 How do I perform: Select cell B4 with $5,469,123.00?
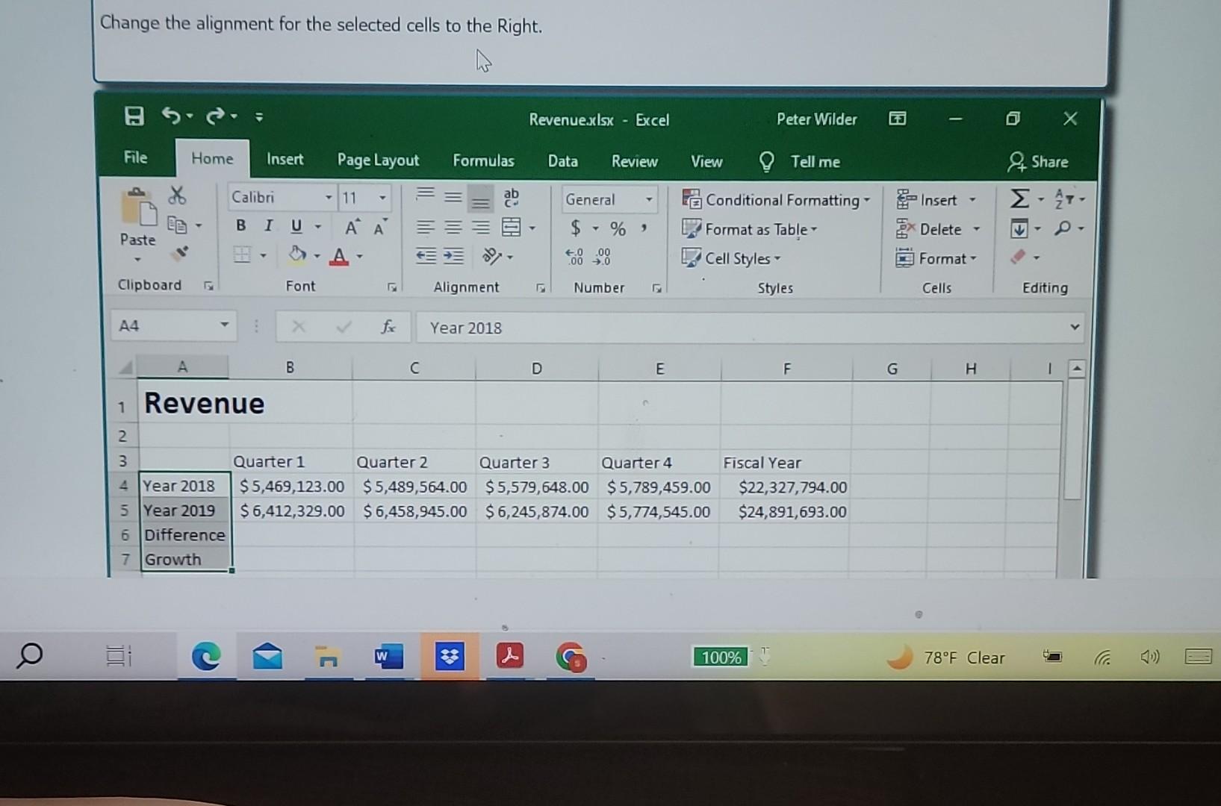pyautogui.click(x=292, y=487)
